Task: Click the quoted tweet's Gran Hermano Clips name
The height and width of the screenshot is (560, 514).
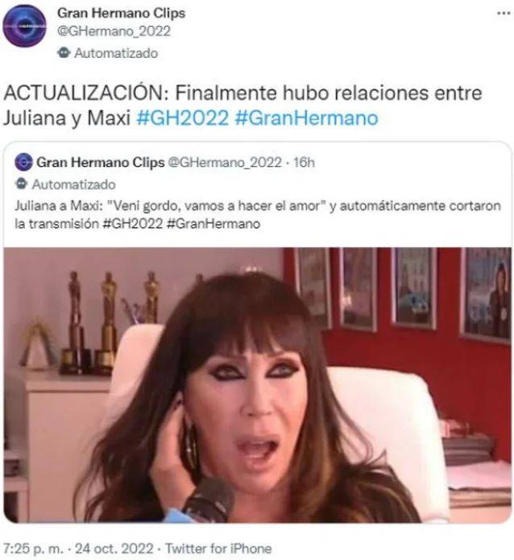Action: pyautogui.click(x=101, y=162)
